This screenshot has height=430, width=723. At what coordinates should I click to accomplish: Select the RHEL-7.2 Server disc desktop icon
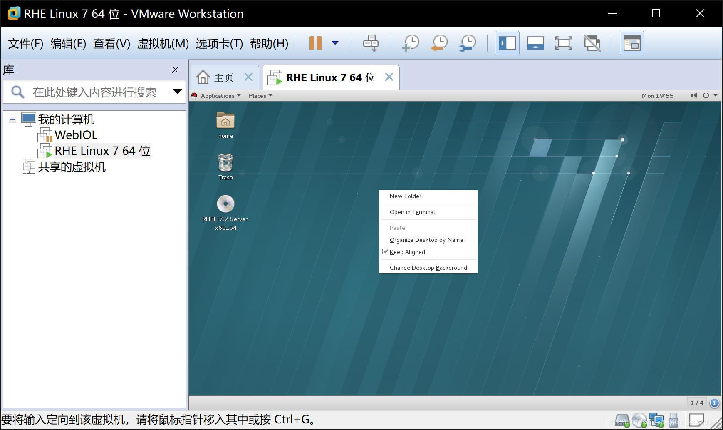pos(225,213)
